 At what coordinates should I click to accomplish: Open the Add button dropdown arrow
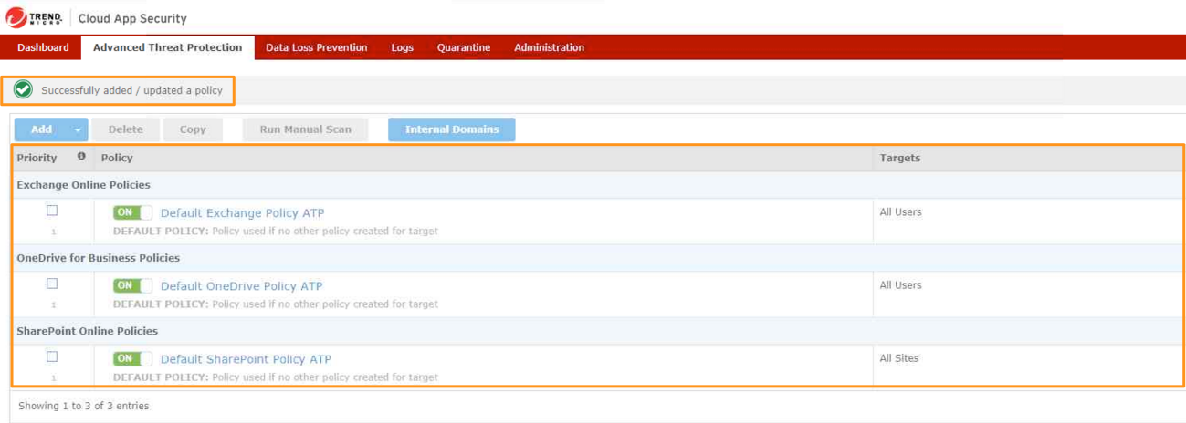(78, 130)
